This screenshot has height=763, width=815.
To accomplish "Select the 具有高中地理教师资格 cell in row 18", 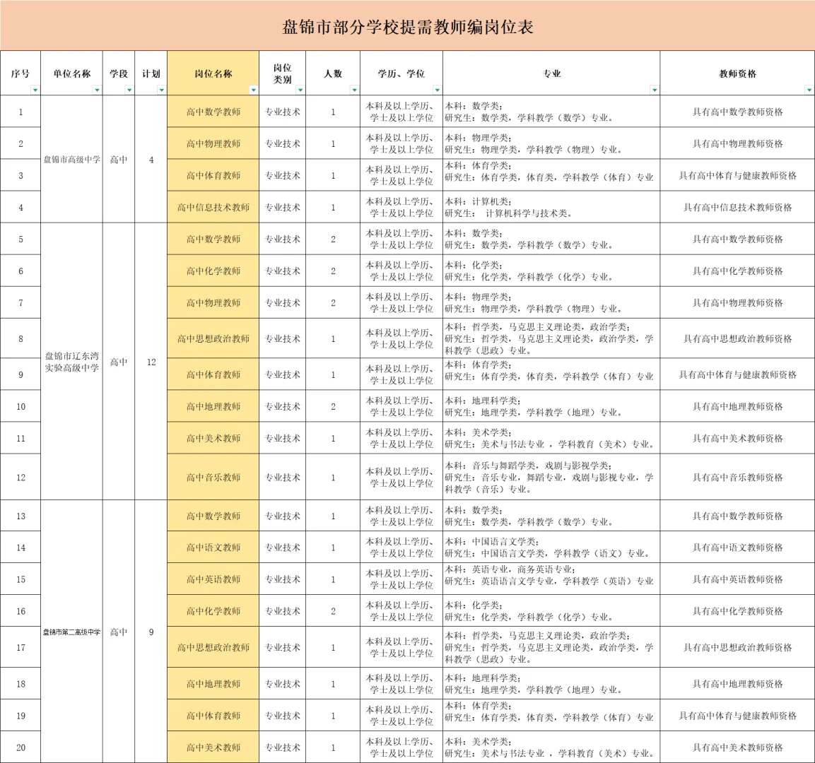I will click(737, 684).
